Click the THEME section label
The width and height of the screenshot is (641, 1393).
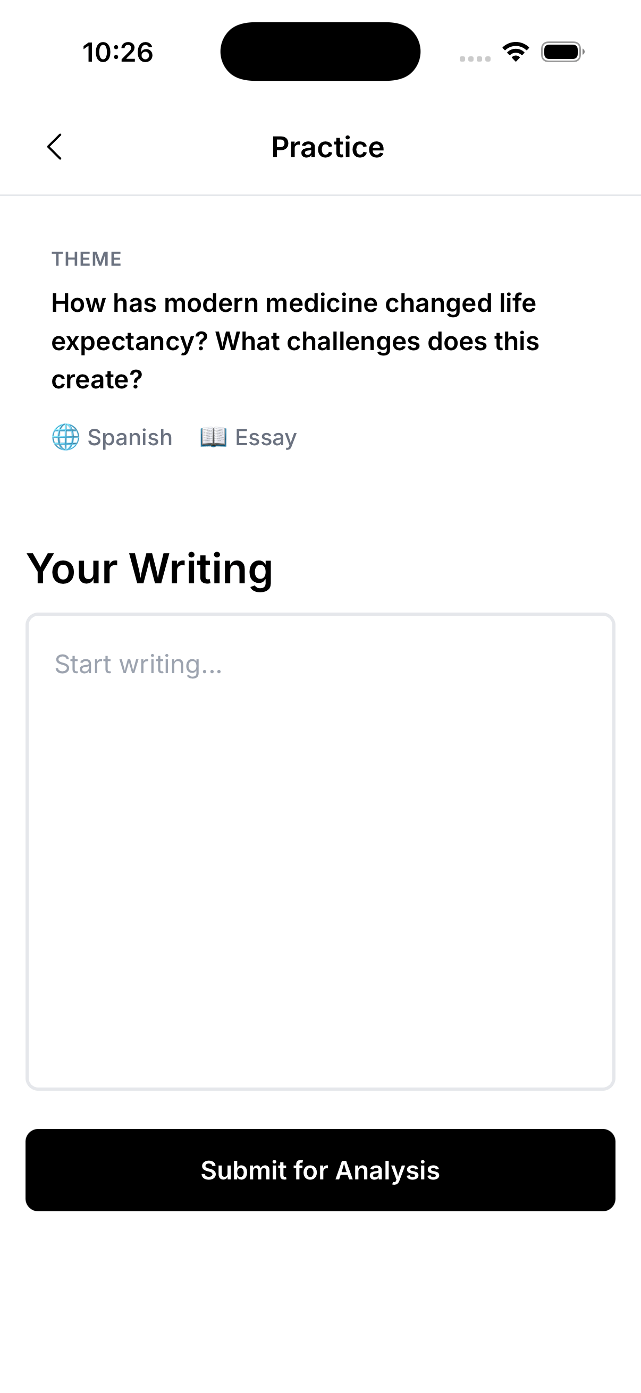click(x=87, y=259)
